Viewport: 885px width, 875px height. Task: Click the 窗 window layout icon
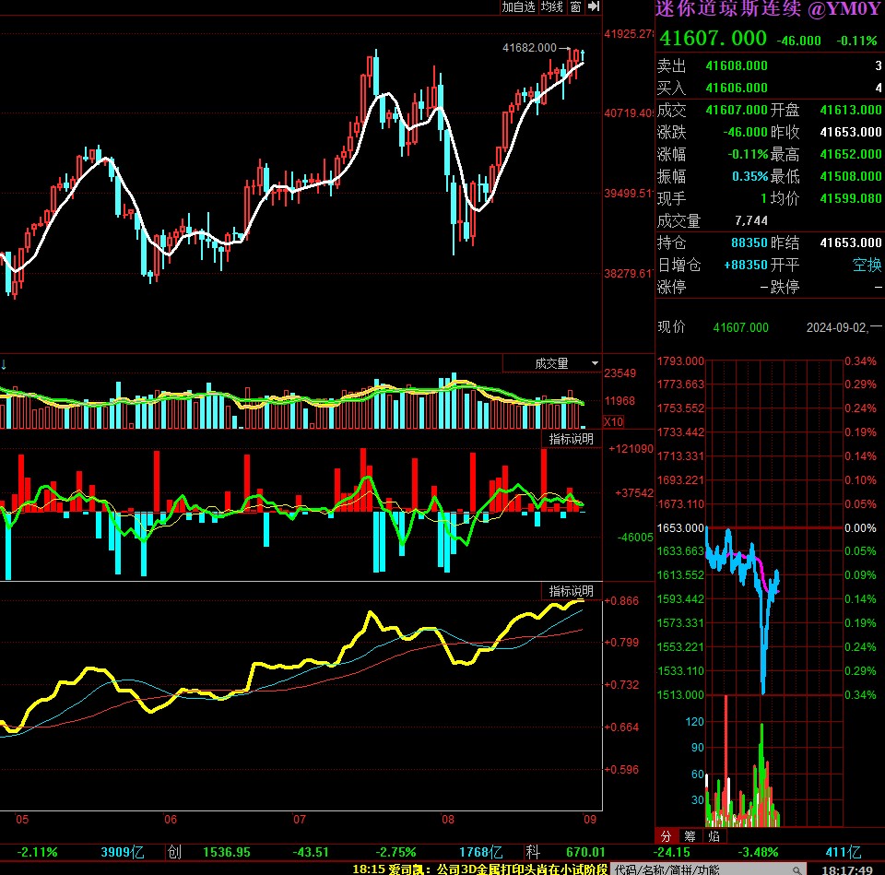coord(575,6)
